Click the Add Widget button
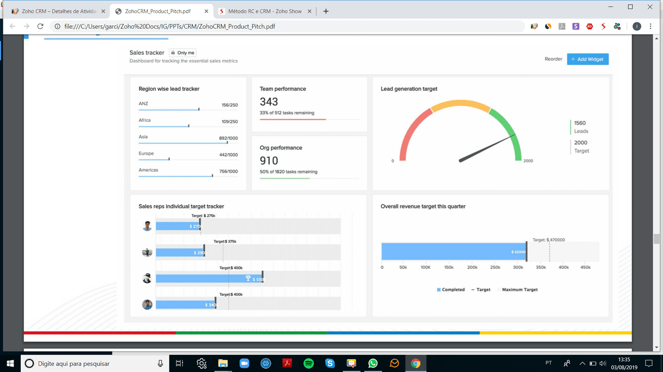The image size is (663, 372). point(588,59)
